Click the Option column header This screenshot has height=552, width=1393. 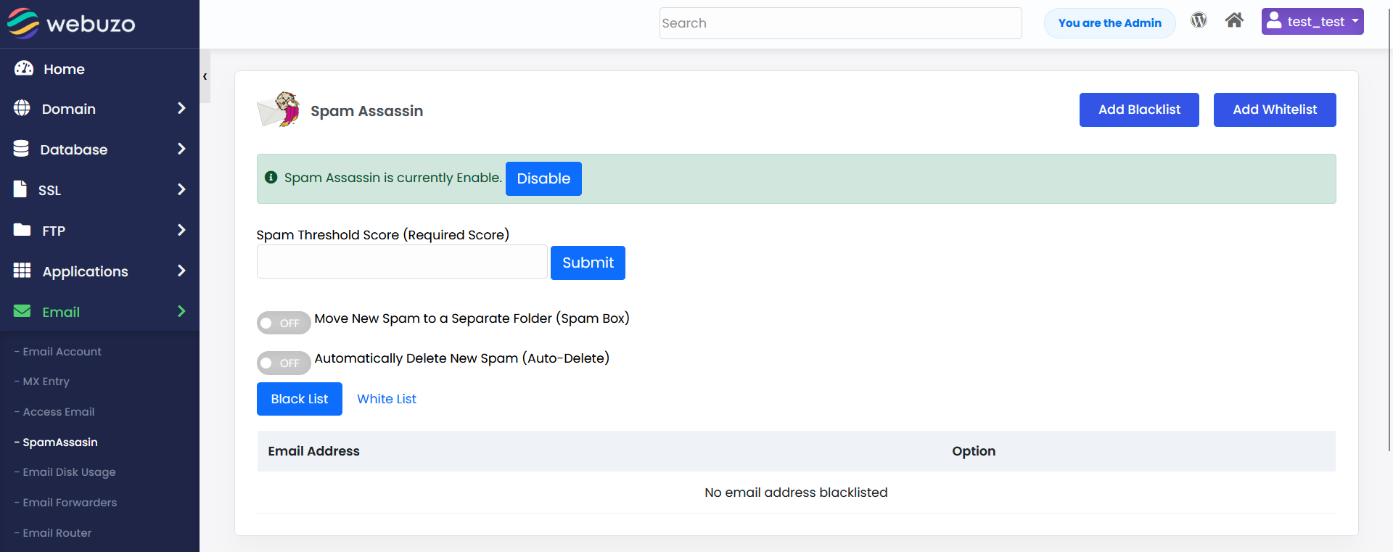[974, 451]
